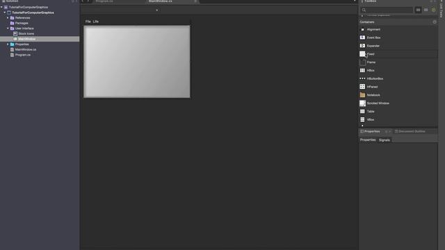The height and width of the screenshot is (250, 445).
Task: Expand the References folder
Action: (x=8, y=18)
